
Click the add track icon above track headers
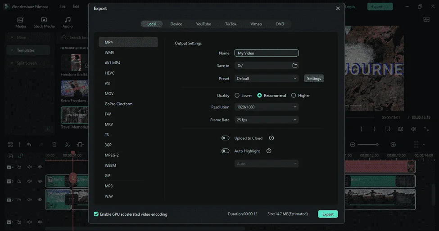click(10, 156)
